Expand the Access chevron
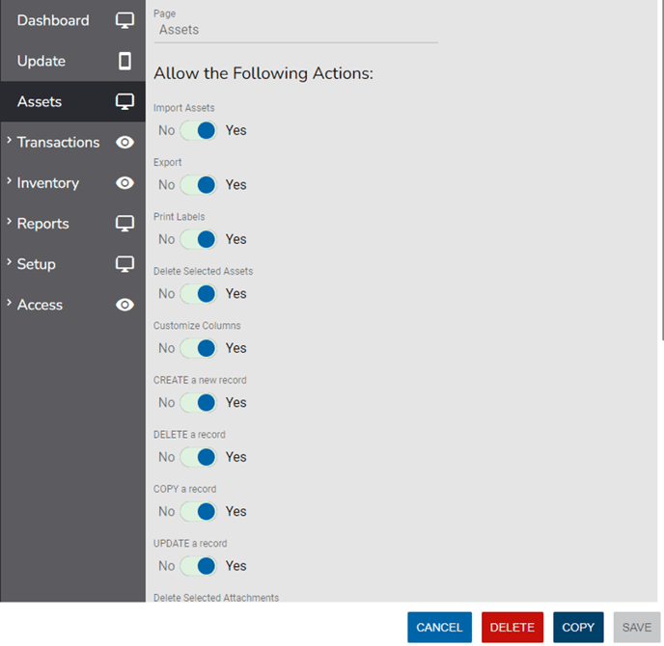The width and height of the screenshot is (664, 646). point(9,303)
